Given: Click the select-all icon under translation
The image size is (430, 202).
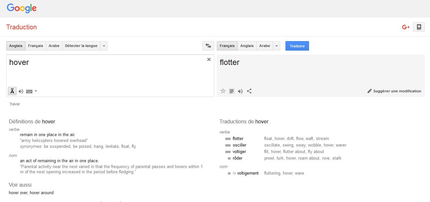Looking at the screenshot, I should point(232,91).
